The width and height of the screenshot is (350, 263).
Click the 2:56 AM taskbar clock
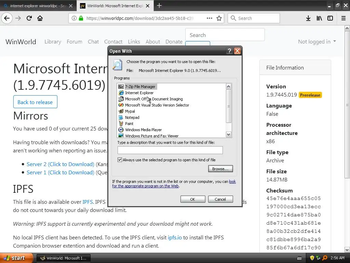click(337, 258)
